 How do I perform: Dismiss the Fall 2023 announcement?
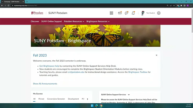(157, 55)
